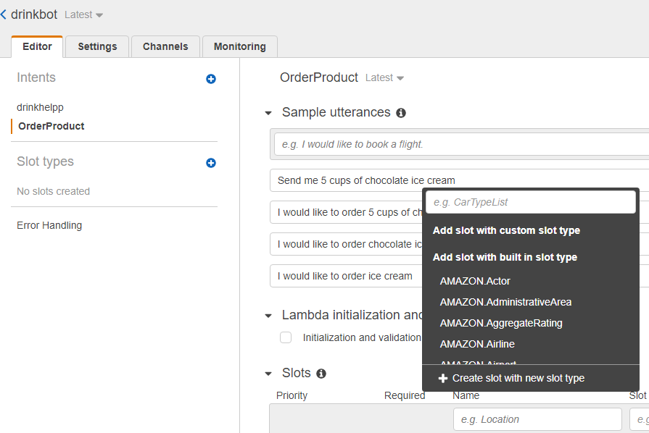This screenshot has height=433, width=649.
Task: Switch to the Settings tab
Action: tap(97, 46)
